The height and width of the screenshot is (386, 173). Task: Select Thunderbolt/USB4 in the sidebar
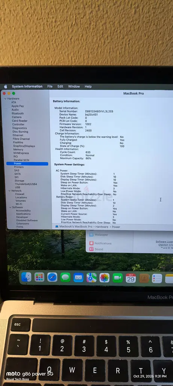[x=26, y=184]
